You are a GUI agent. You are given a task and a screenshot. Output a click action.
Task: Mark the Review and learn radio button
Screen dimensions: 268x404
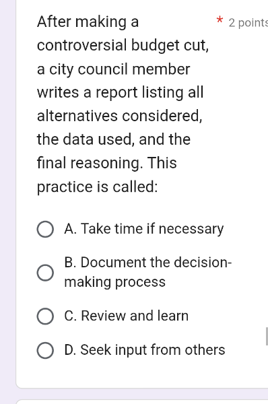pyautogui.click(x=45, y=316)
